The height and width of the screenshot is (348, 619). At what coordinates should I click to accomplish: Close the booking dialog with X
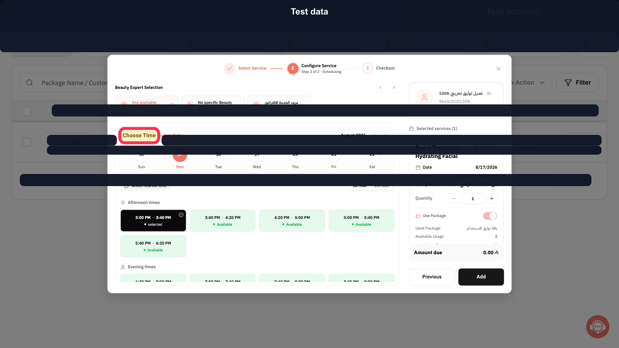[499, 69]
